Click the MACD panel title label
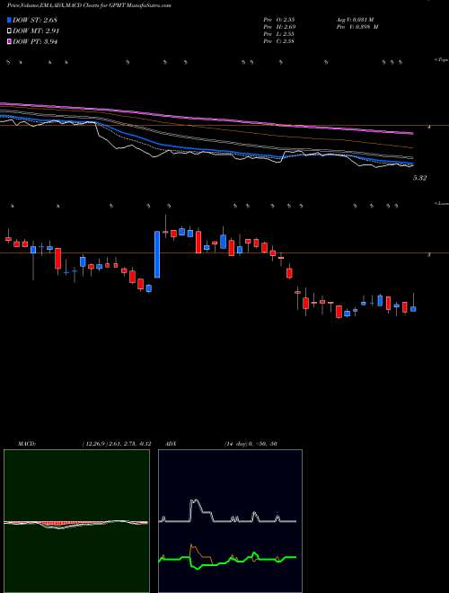This screenshot has width=449, height=593. click(27, 444)
